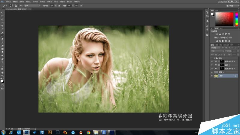This screenshot has width=240, height=135.
Task: Toggle visibility of the 曲线 2 layer
Action: (212, 64)
